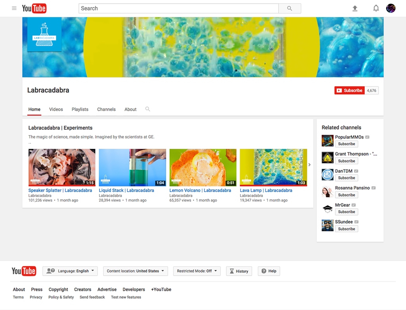The width and height of the screenshot is (406, 310).
Task: Subscribe to Grant Thompson
Action: coord(347,161)
